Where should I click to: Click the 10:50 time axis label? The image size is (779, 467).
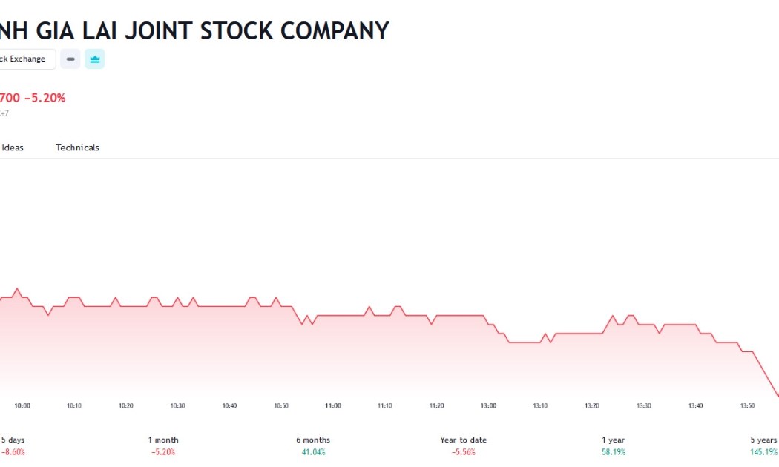click(x=281, y=406)
